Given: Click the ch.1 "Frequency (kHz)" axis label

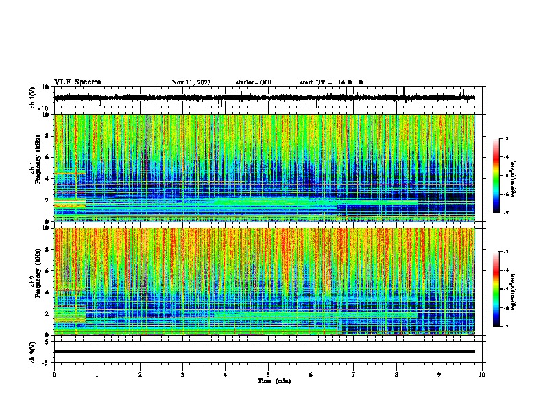Looking at the screenshot, I should pyautogui.click(x=38, y=160).
